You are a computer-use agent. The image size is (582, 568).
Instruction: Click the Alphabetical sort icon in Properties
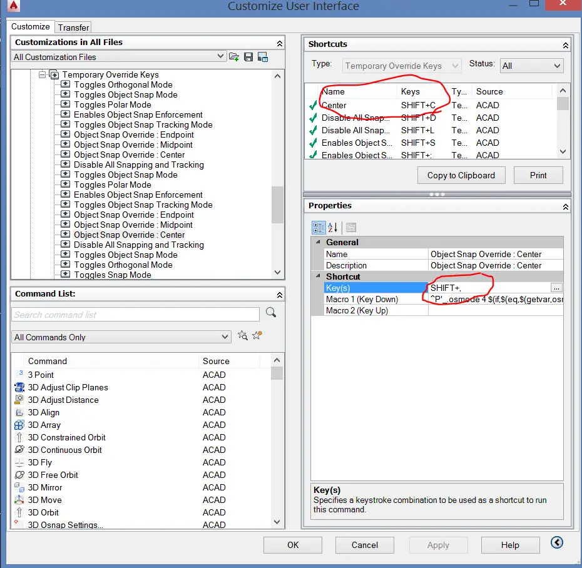tap(333, 228)
